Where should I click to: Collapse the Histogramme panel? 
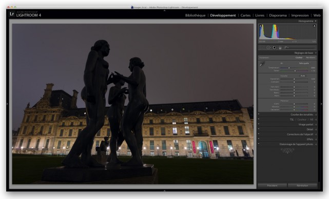(316, 21)
